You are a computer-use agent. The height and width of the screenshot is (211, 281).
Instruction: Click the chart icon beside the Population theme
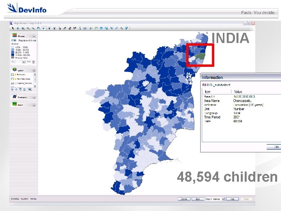(15, 40)
